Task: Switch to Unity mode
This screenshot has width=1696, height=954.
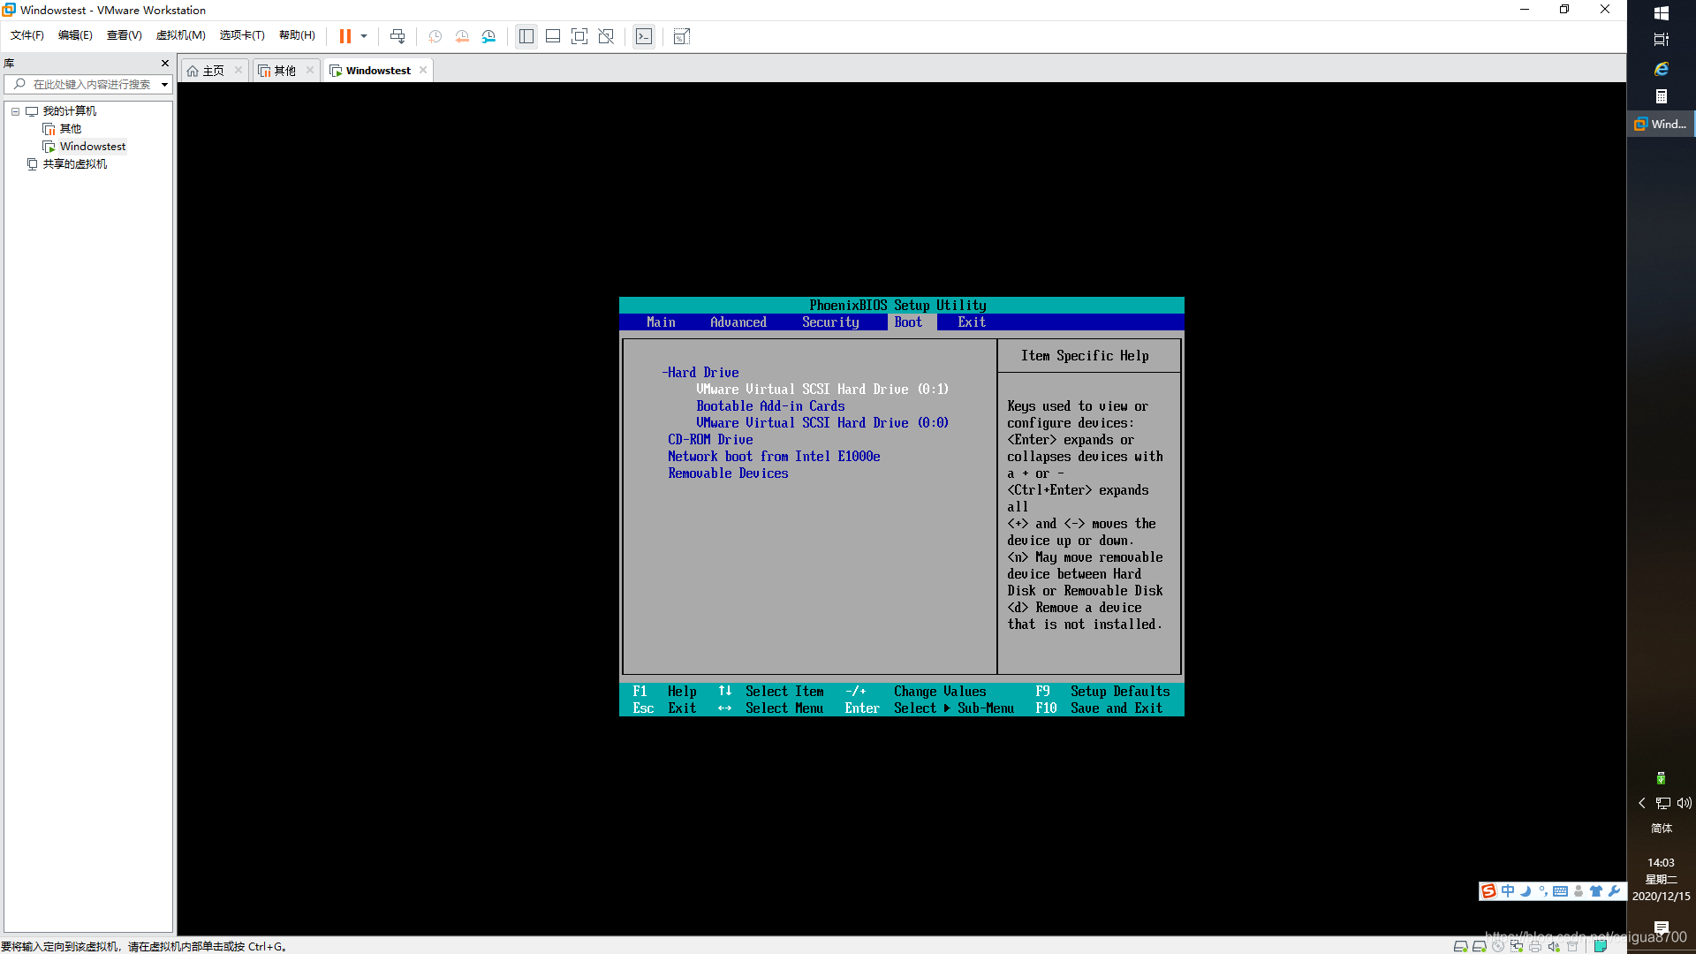Action: pos(606,36)
